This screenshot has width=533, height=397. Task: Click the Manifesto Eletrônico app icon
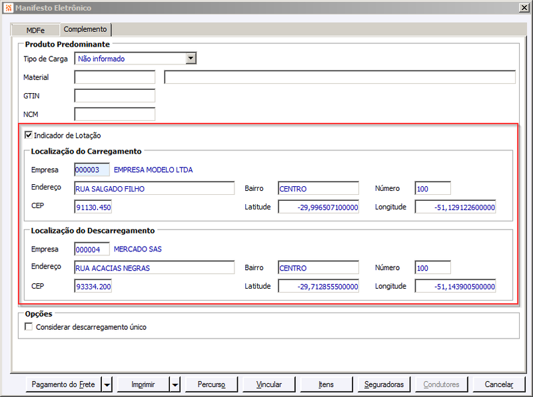coord(8,7)
